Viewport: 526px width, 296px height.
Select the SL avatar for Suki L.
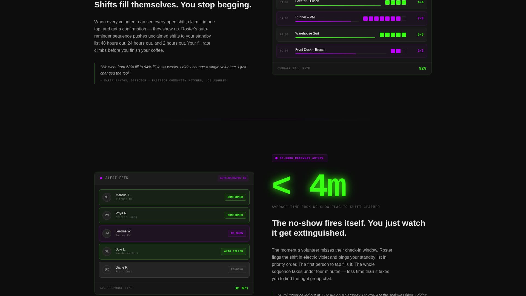point(107,251)
